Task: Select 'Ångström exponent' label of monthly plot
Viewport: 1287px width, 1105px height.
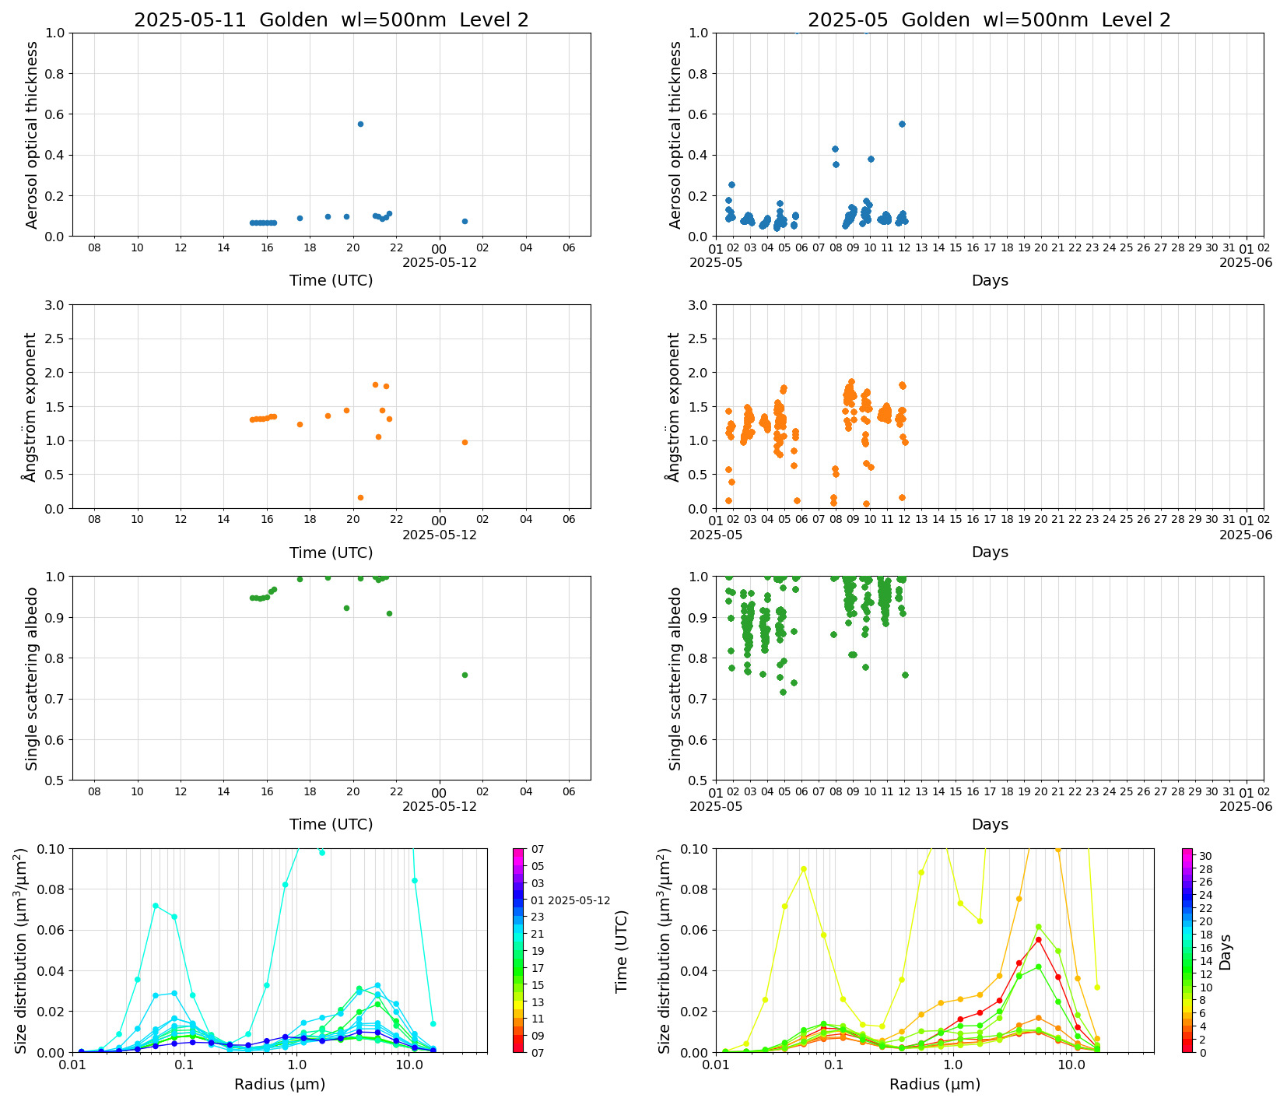Action: point(675,407)
